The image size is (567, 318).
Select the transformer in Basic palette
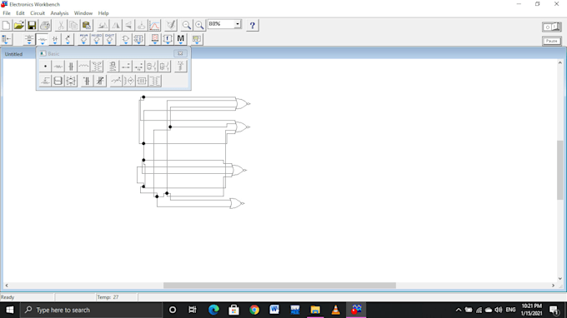(97, 67)
